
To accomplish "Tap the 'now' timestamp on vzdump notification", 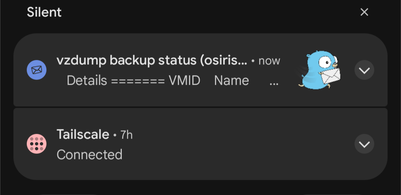I will 269,61.
